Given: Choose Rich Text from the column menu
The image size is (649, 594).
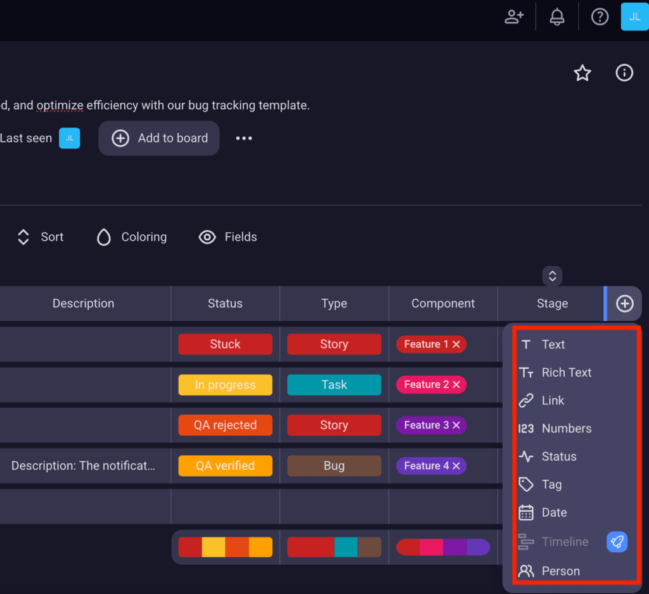Looking at the screenshot, I should coord(567,372).
